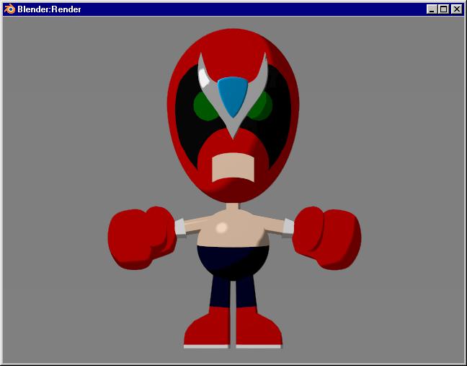Viewport: 467px width, 366px height.
Task: Click the green eye on the left side
Action: point(205,106)
